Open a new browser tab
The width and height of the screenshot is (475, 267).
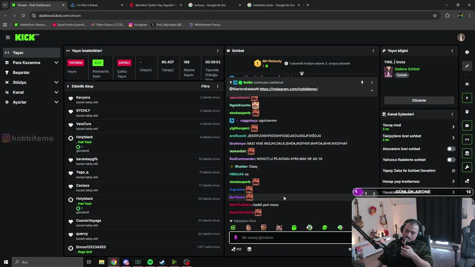click(x=308, y=5)
